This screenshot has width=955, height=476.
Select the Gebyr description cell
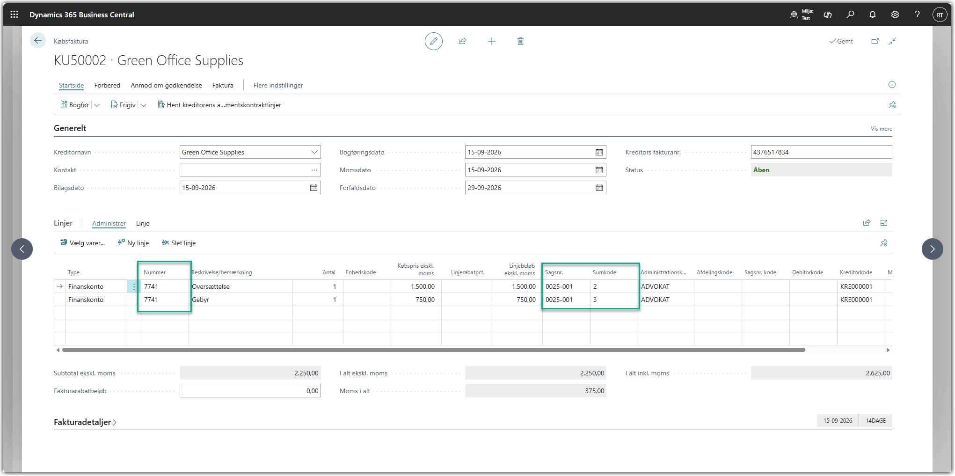[241, 300]
